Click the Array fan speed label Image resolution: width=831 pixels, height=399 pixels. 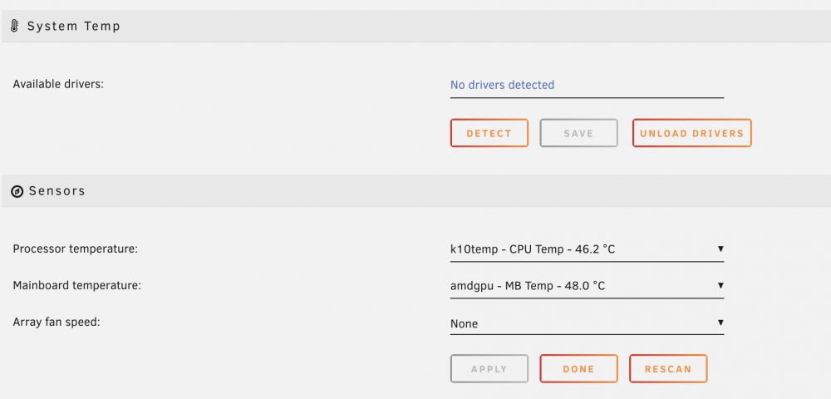[x=57, y=323]
